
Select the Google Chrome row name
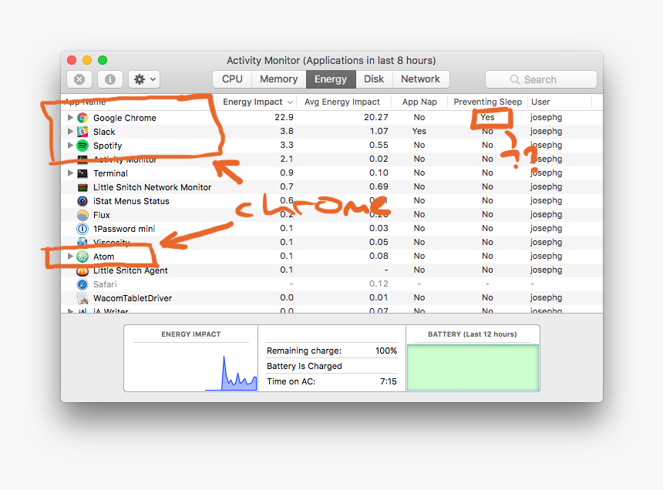pos(125,118)
